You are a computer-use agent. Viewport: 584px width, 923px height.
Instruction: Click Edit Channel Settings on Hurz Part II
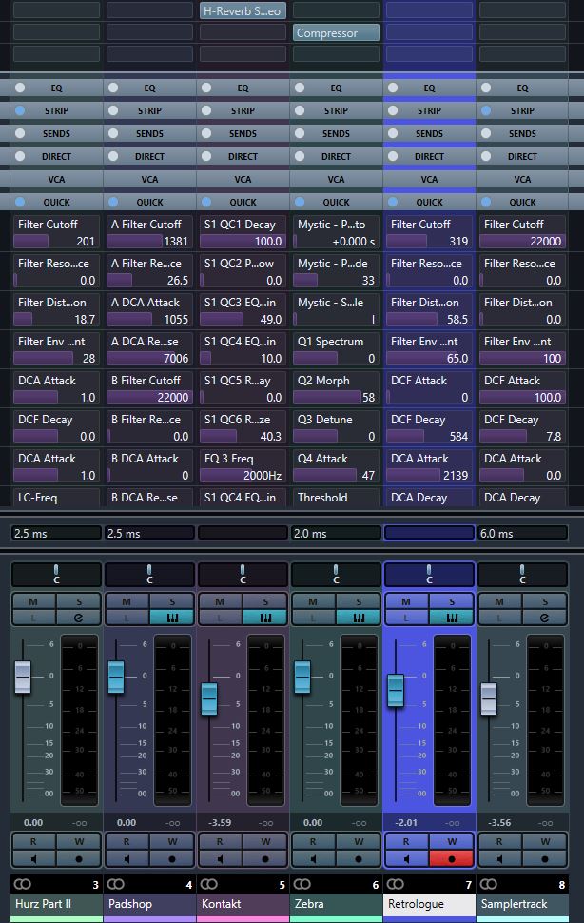click(80, 618)
